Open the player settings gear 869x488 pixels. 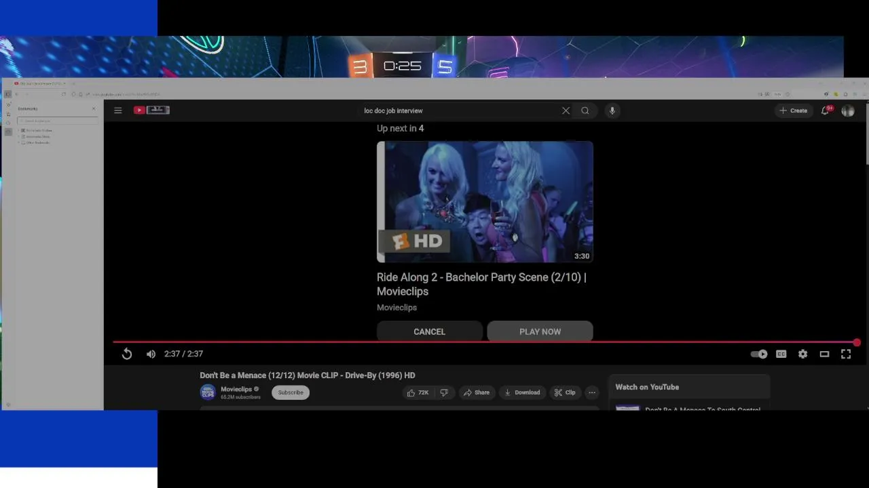coord(803,354)
